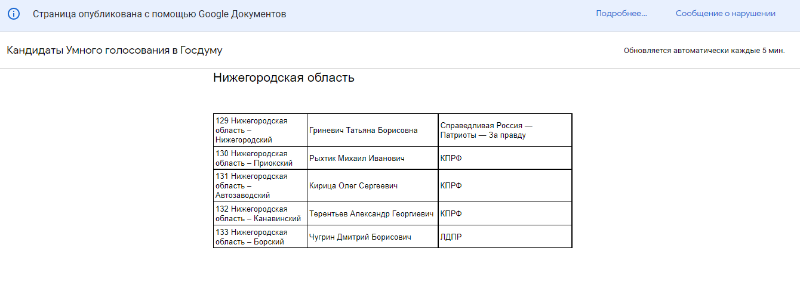The image size is (800, 282).
Task: Select cell 132 Нижегородская область – Канавинский
Action: (x=260, y=213)
